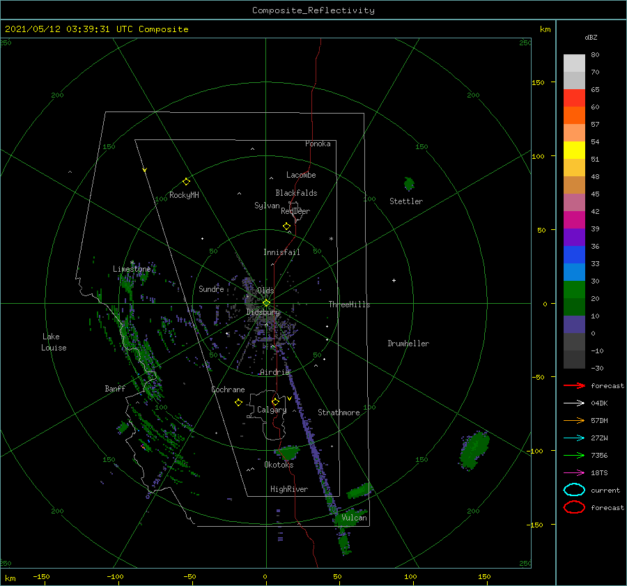Select the yellow diamond marker below RedDeer
This screenshot has width=627, height=586.
tap(287, 226)
